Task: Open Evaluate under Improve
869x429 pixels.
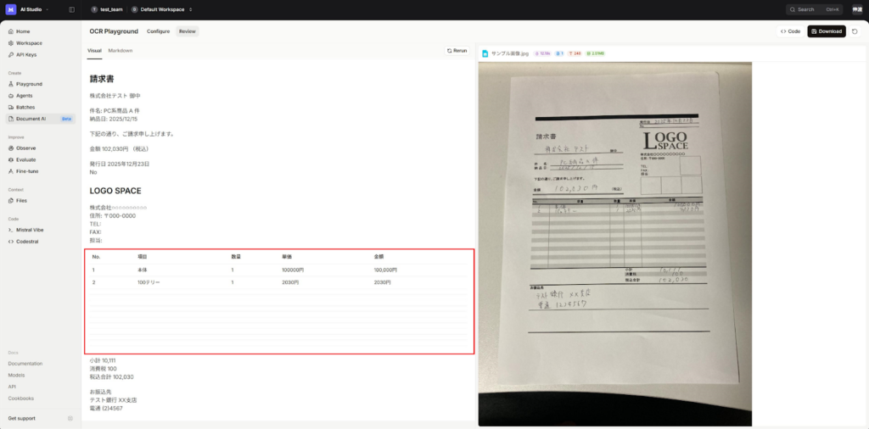Action: click(x=25, y=160)
